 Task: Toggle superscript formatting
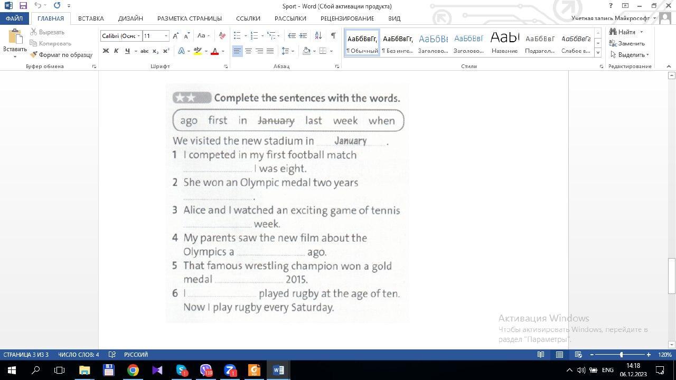pyautogui.click(x=166, y=51)
